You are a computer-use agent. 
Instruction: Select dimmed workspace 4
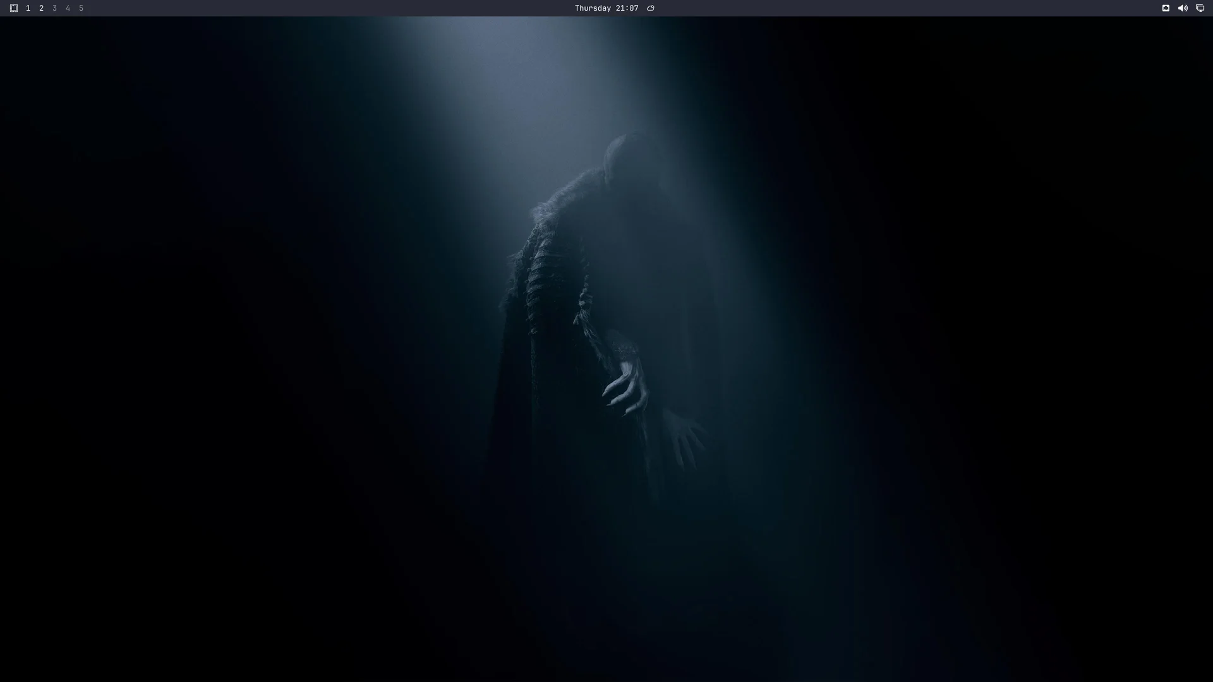tap(68, 8)
